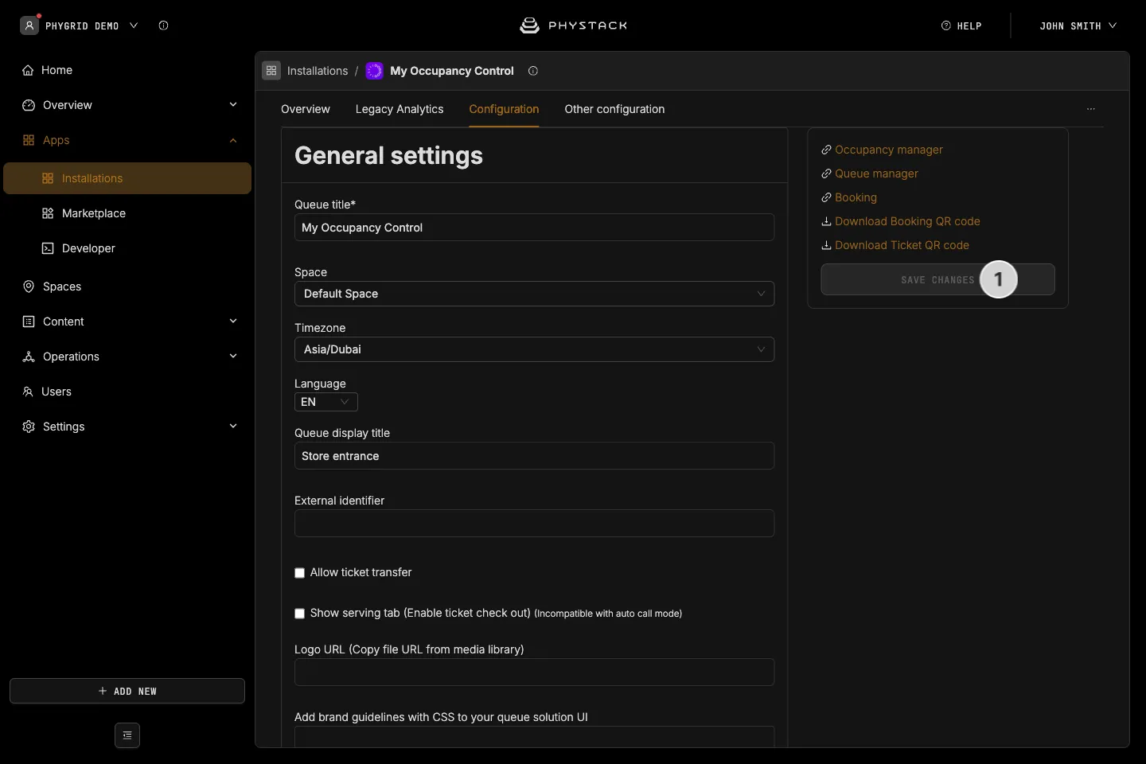Expand the Settings section chevron
This screenshot has width=1146, height=764.
pos(233,427)
